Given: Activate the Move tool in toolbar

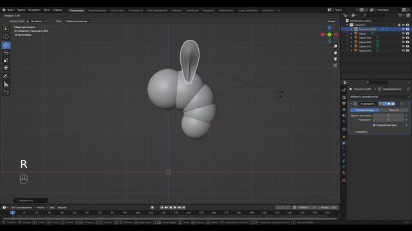Looking at the screenshot, I should (x=6, y=45).
